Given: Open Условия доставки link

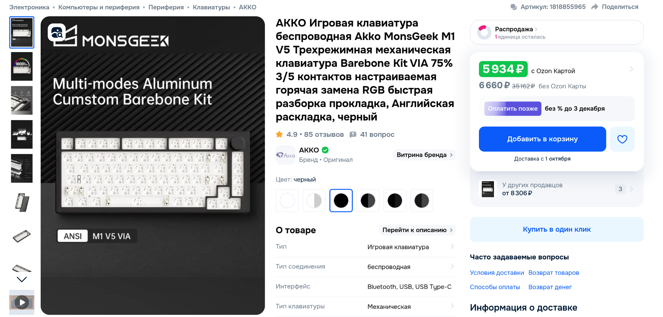Looking at the screenshot, I should coord(497,273).
